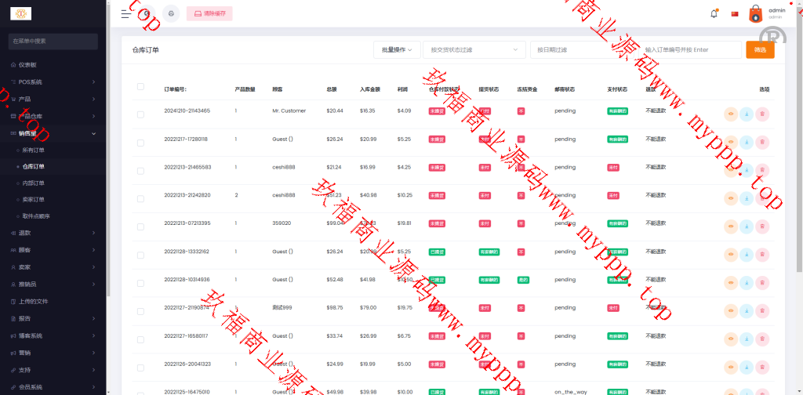
Task: Toggle the hamburger sidebar menu icon
Action: [126, 13]
